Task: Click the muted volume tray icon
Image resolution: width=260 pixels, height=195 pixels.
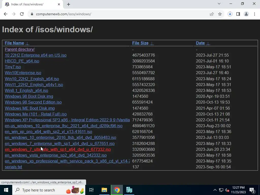Action: (227, 190)
